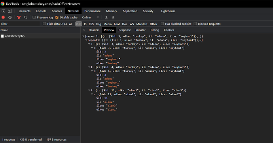
Task: Open the Lighthouse panel
Action: (168, 11)
